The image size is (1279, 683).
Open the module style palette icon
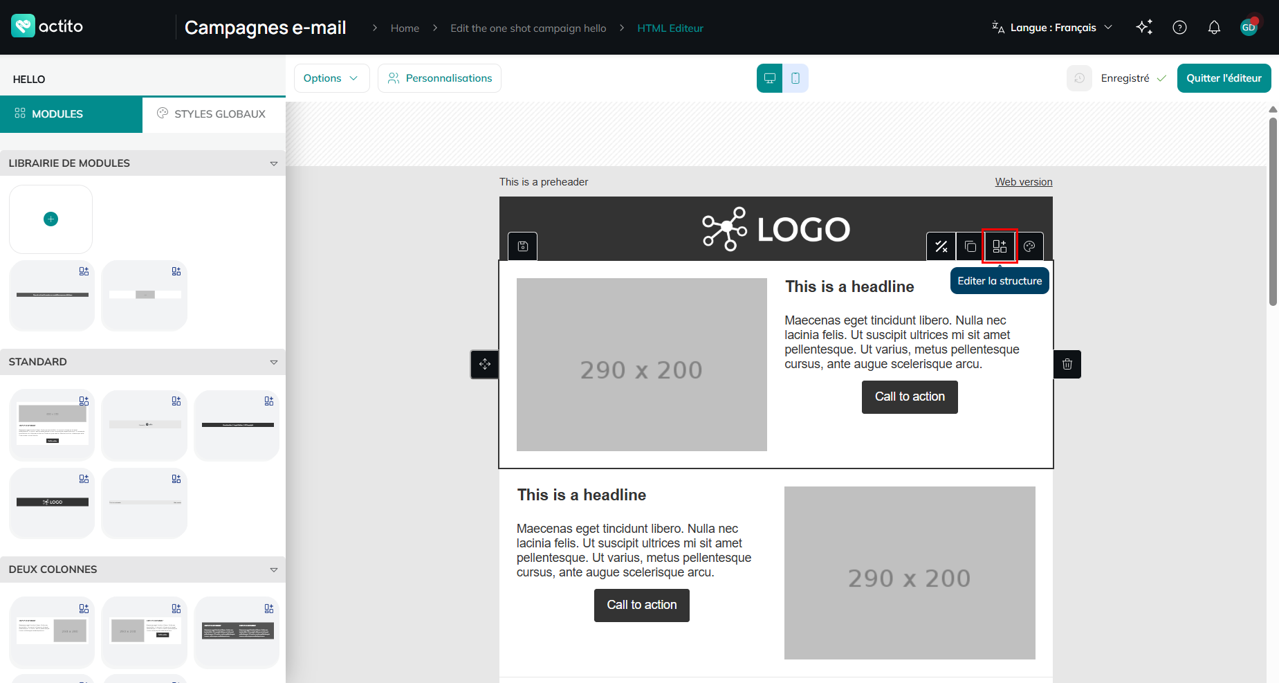[1029, 246]
